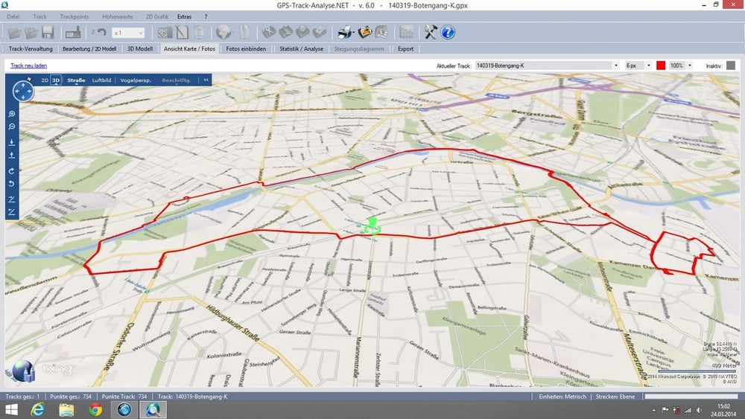The image size is (745, 419).
Task: Open Track menu
Action: pos(40,16)
